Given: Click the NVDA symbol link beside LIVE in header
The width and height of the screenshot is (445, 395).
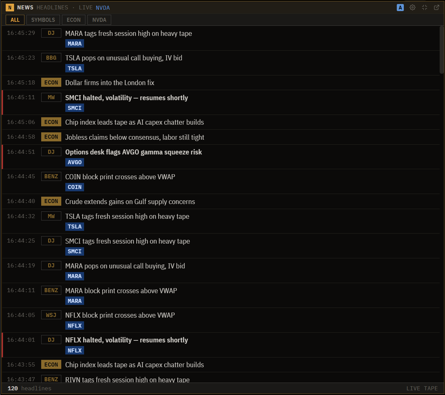Looking at the screenshot, I should [103, 8].
